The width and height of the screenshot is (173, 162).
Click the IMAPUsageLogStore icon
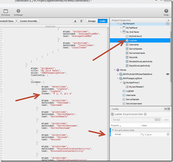[x=121, y=79]
